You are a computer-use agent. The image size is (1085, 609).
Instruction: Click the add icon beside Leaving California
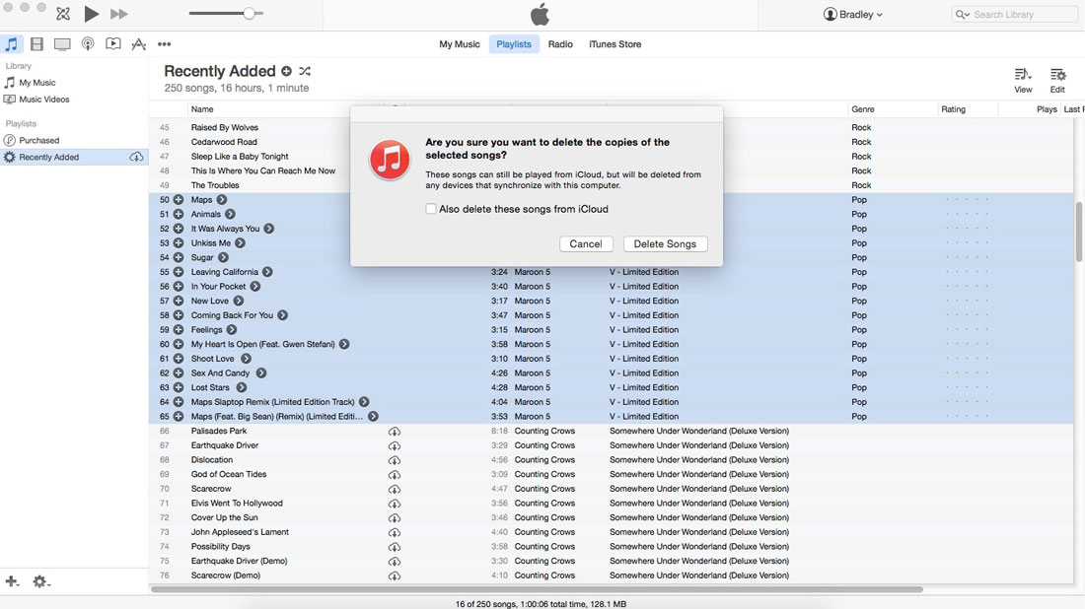[179, 272]
